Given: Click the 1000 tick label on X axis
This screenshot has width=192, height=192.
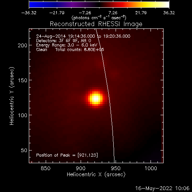Looking at the screenshot, I should tap(151, 168).
